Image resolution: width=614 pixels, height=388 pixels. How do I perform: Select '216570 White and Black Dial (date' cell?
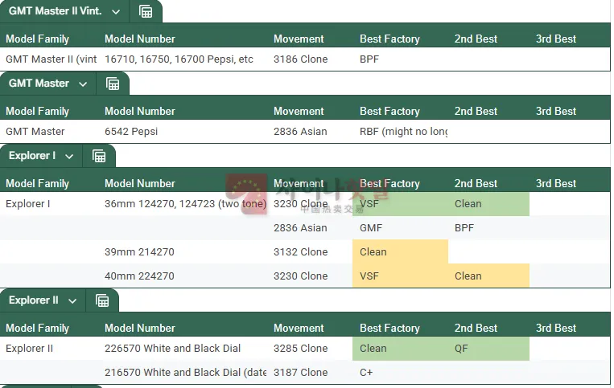(x=186, y=373)
